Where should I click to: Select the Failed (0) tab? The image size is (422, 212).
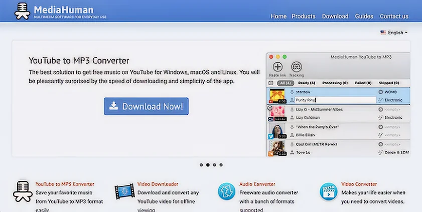click(x=363, y=83)
